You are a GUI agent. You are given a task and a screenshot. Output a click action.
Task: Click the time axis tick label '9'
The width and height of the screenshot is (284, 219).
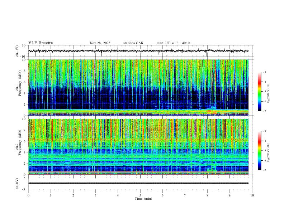click(230, 195)
